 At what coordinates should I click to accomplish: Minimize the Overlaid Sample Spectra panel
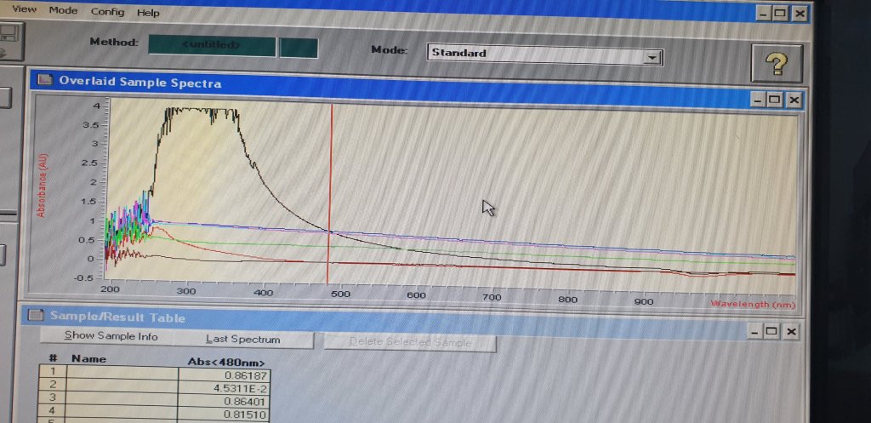coord(756,100)
